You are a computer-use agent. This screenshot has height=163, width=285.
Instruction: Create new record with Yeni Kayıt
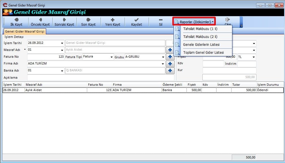113,22
